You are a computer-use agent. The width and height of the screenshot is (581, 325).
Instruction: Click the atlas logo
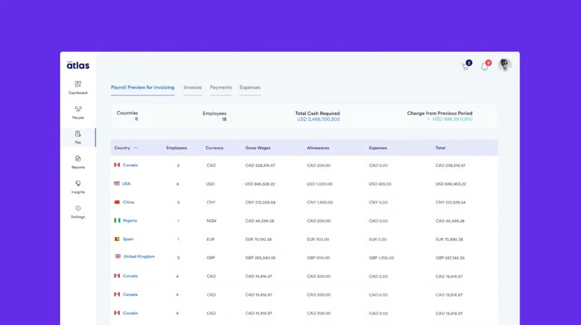78,65
